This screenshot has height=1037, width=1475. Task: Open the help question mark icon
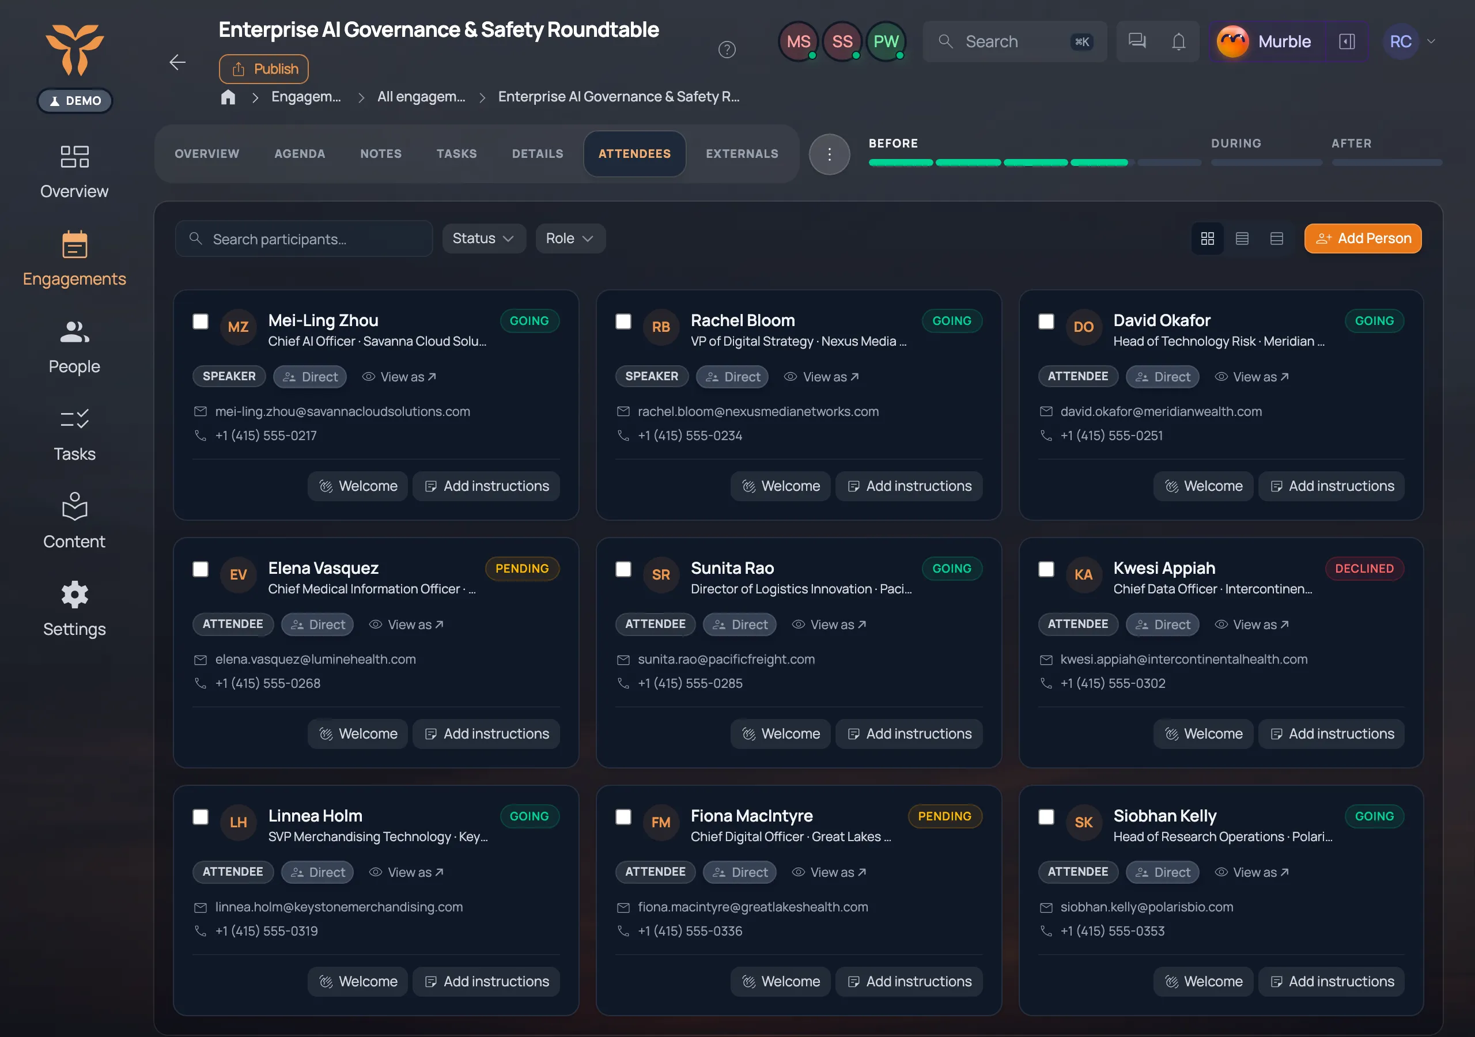point(727,50)
